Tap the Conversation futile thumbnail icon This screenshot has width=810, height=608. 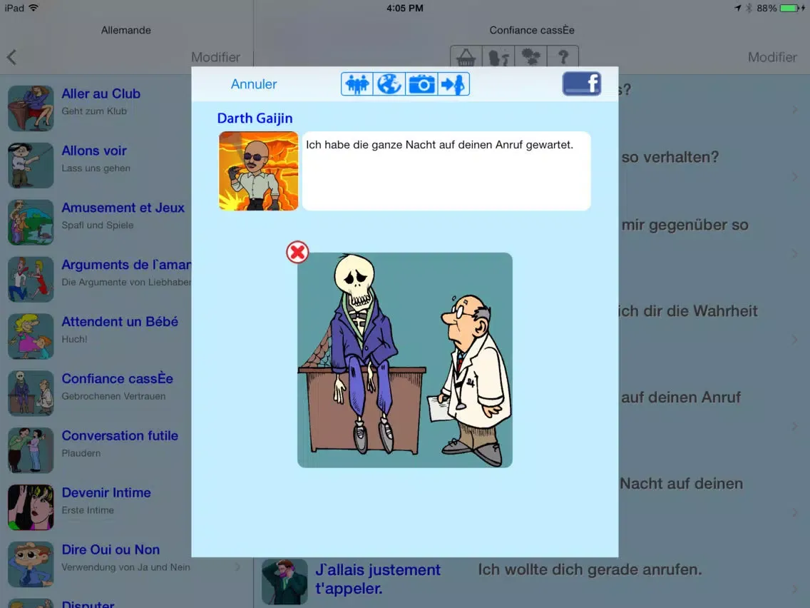(x=31, y=450)
